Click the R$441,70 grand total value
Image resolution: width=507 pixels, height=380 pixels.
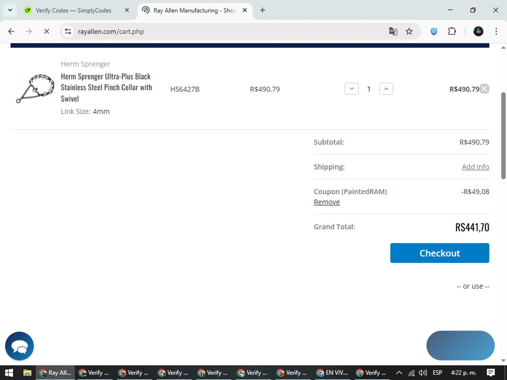[472, 227]
